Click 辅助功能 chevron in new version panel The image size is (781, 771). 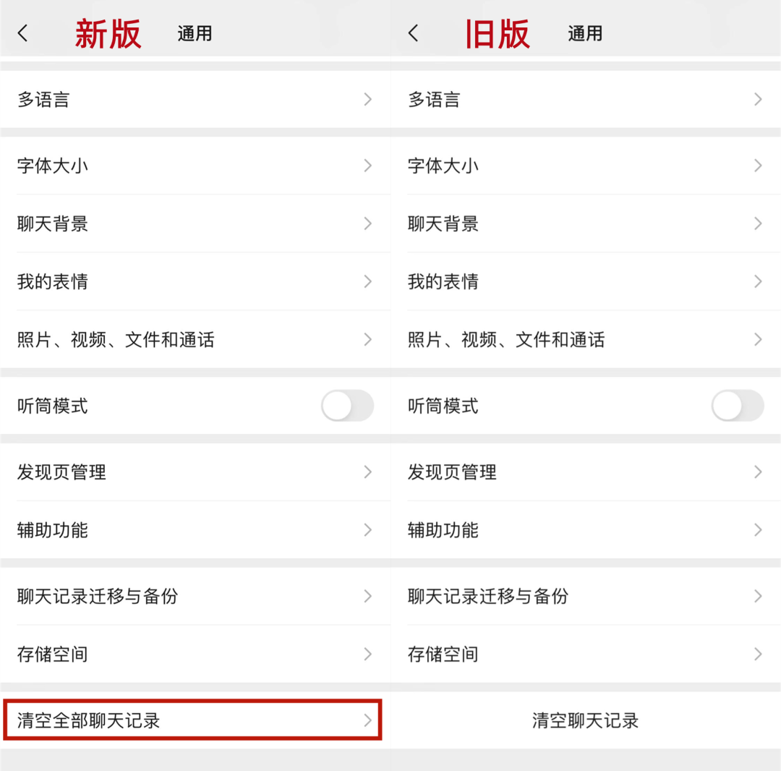[x=367, y=530]
